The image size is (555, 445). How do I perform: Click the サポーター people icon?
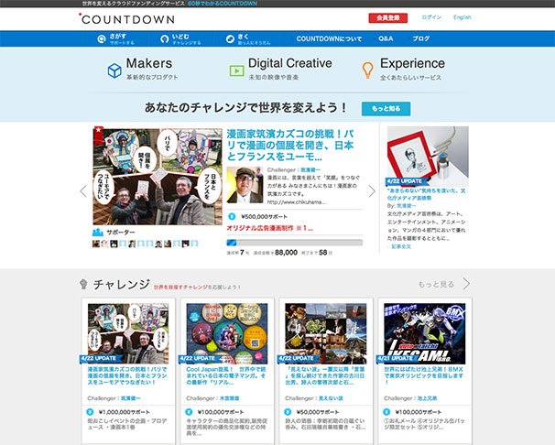[x=97, y=233]
